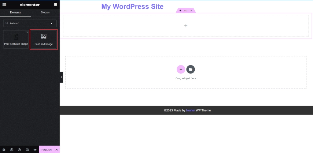The height and width of the screenshot is (153, 313).
Task: Switch to the Globals tab
Action: pos(45,12)
